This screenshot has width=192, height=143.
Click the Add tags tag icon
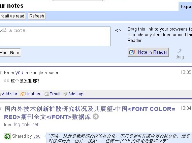pyautogui.click(x=65, y=94)
